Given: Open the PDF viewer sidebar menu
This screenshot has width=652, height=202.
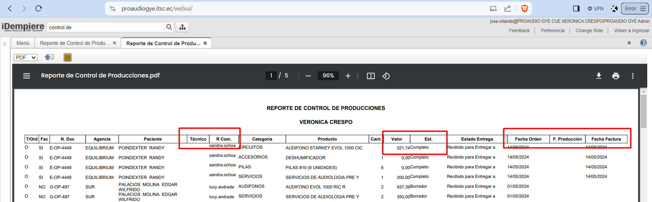Looking at the screenshot, I should [27, 76].
